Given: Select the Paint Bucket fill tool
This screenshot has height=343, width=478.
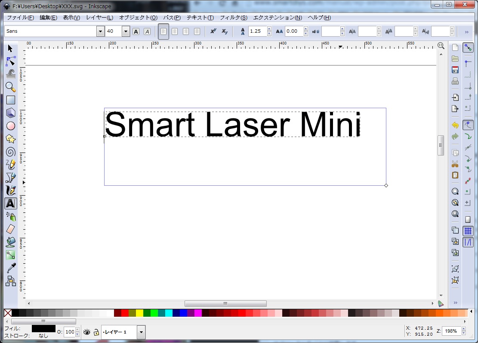Looking at the screenshot, I should 10,242.
